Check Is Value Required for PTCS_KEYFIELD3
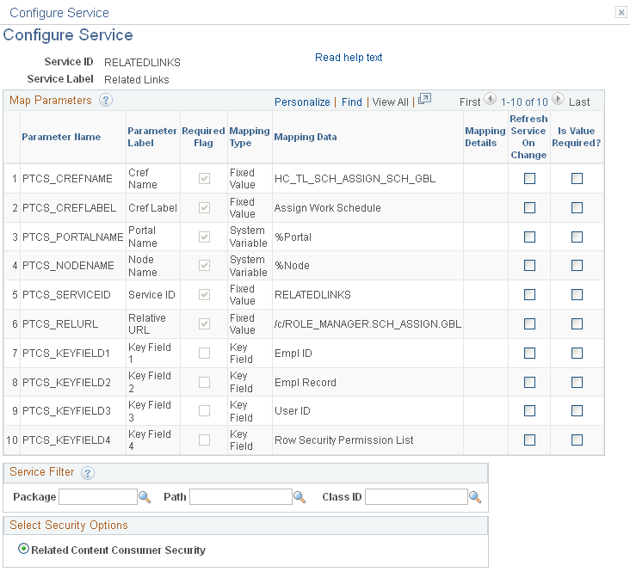 tap(577, 411)
